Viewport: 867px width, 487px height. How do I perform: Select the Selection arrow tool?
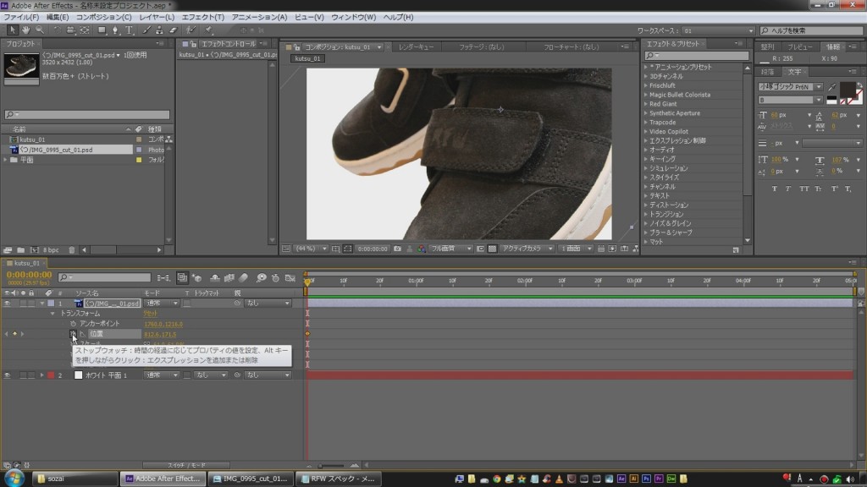(12, 30)
